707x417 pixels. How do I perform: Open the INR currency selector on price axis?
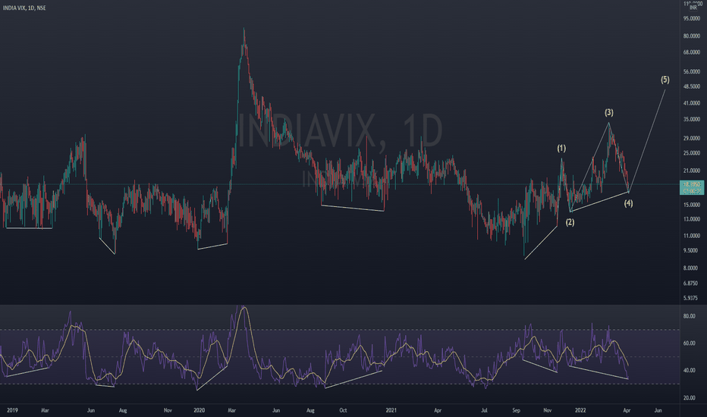(x=693, y=8)
